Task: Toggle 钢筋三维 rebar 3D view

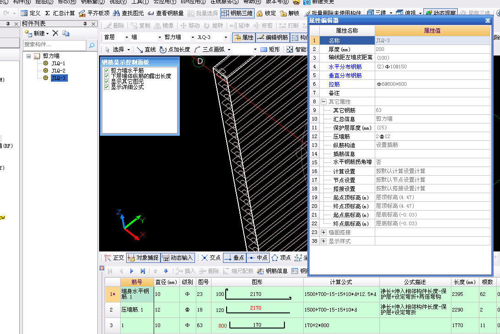Action: point(237,13)
